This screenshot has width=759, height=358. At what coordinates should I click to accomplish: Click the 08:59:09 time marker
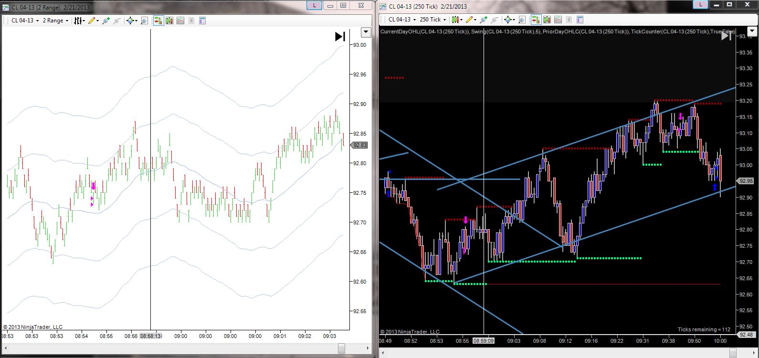click(484, 341)
